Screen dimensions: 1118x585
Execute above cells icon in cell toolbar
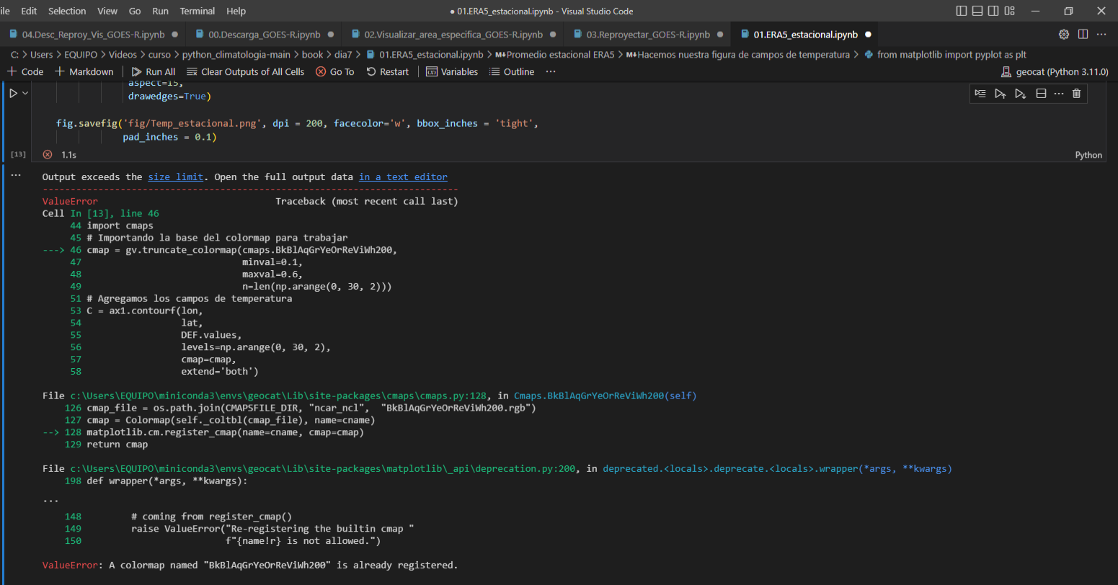coord(1000,93)
